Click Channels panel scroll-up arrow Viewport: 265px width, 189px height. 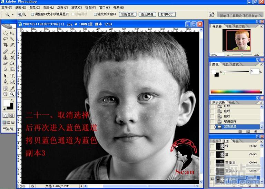click(x=262, y=145)
